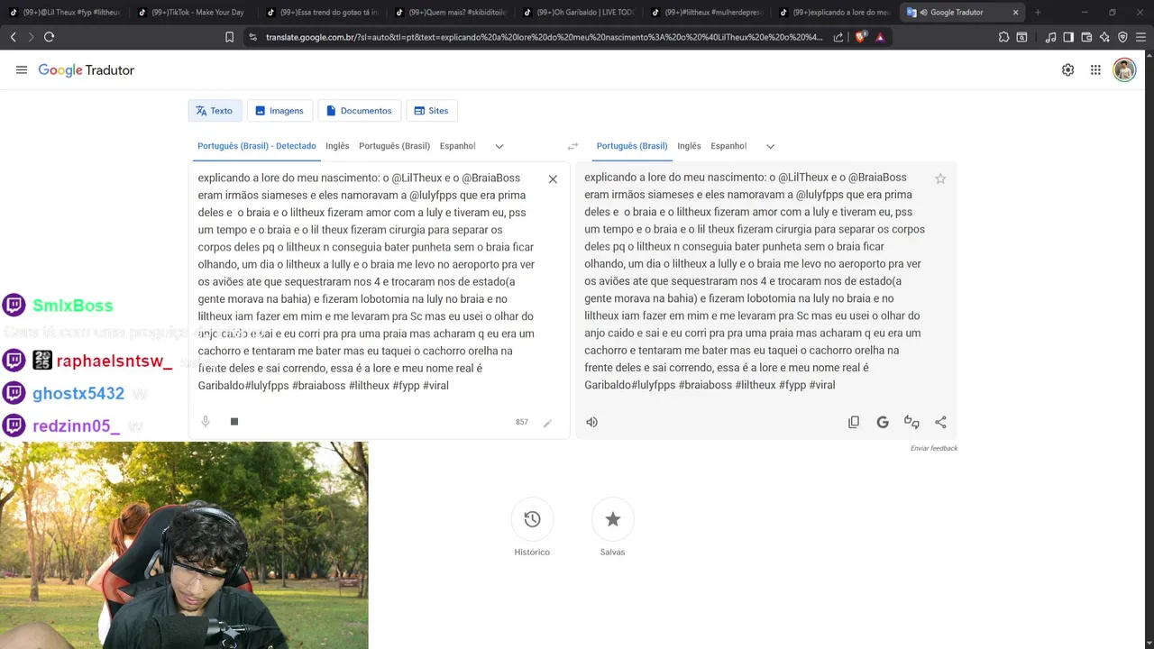Click Enviar feedback link

934,448
